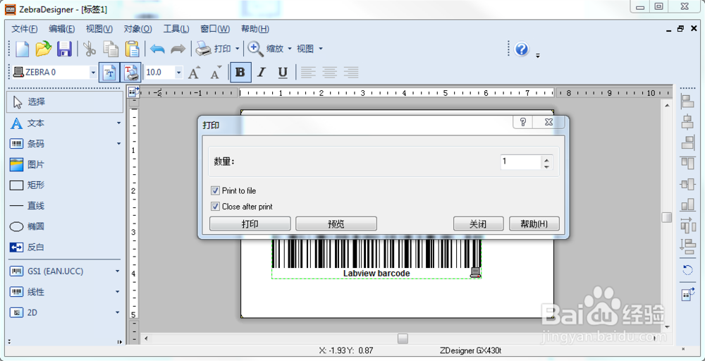This screenshot has width=705, height=361.
Task: Toggle underline formatting
Action: coord(283,72)
